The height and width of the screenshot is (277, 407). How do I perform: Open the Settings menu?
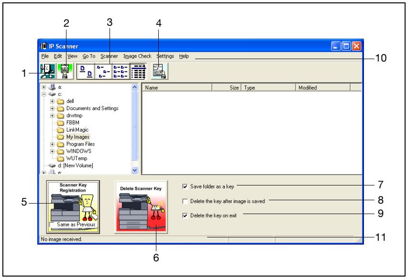165,56
